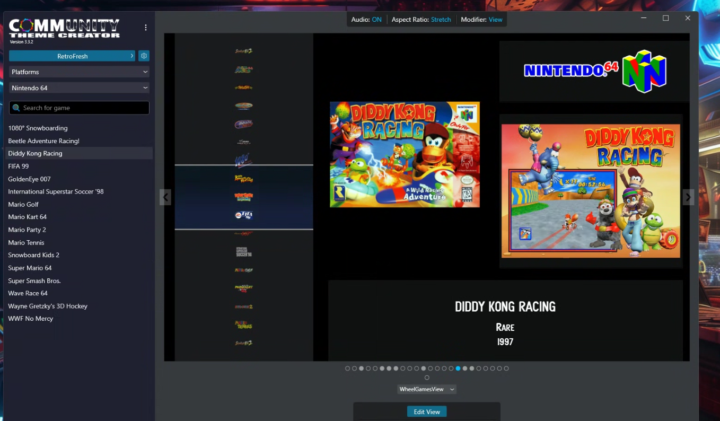Screen dimensions: 720x421
Task: Minimize the Theme Creator window
Action: [x=644, y=18]
